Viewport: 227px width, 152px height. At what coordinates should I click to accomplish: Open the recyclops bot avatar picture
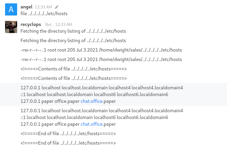point(11,27)
